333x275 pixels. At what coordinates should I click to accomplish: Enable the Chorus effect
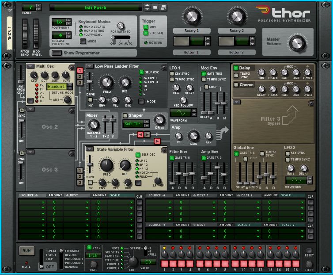(236, 84)
